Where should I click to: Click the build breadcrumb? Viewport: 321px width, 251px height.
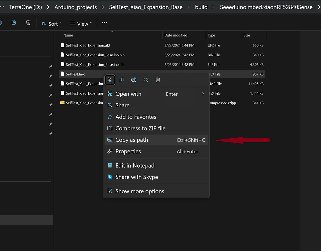(x=201, y=7)
